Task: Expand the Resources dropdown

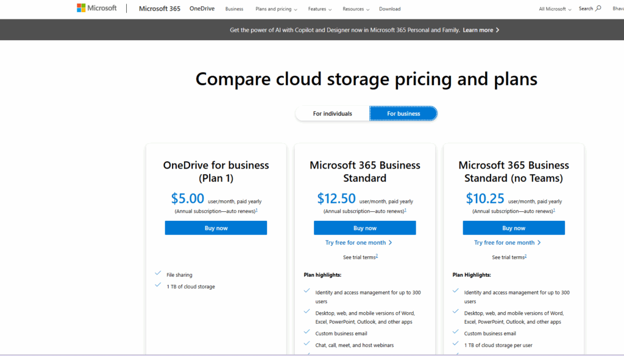Action: [354, 9]
